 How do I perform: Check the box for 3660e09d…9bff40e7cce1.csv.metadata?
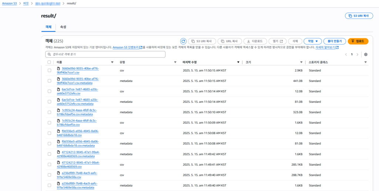coord(49,81)
